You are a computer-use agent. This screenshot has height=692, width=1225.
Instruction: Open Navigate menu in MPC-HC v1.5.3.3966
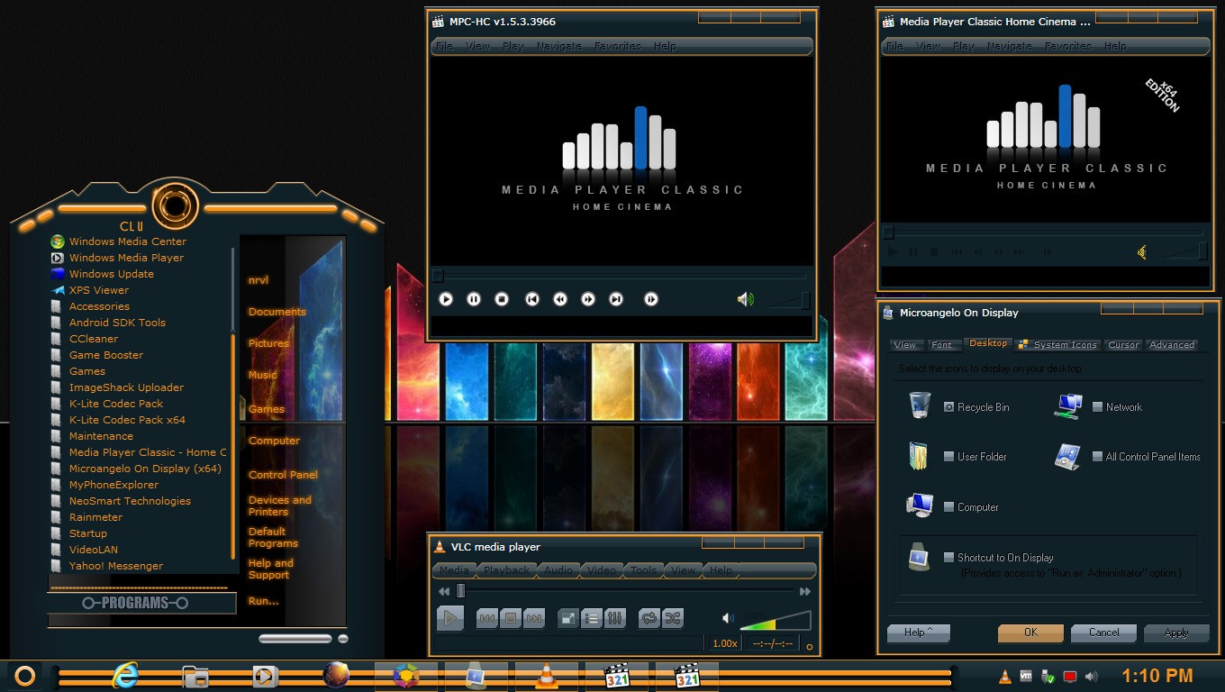[559, 46]
